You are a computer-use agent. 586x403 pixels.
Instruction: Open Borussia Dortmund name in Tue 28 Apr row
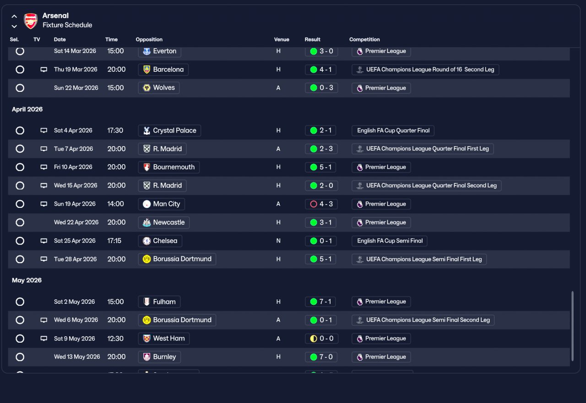click(182, 259)
